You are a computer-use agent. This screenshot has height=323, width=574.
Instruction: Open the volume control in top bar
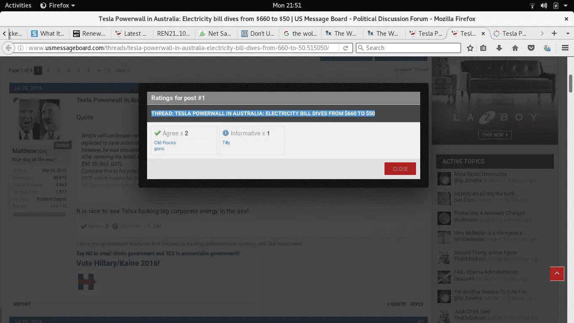point(544,5)
